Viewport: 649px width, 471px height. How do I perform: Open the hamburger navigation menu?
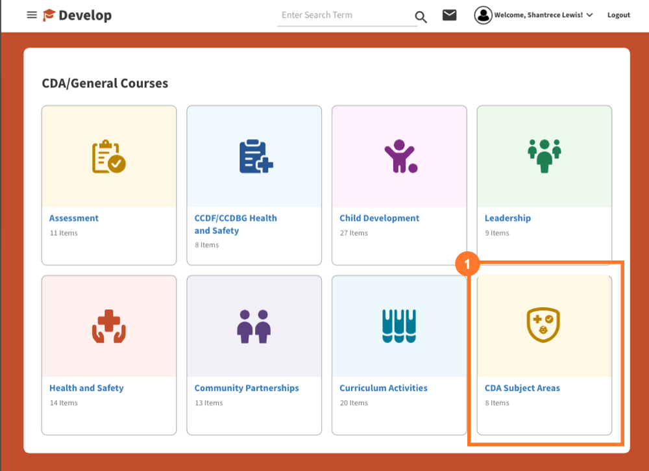[31, 15]
